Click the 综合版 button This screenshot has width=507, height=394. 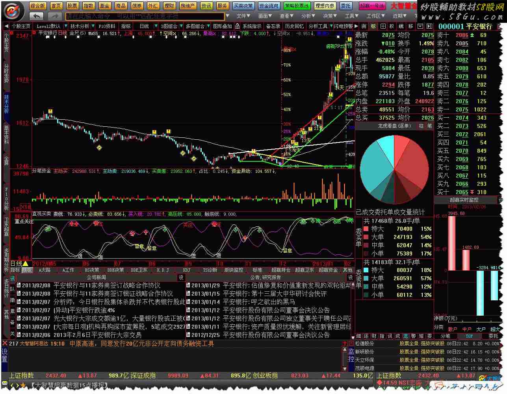[38, 6]
